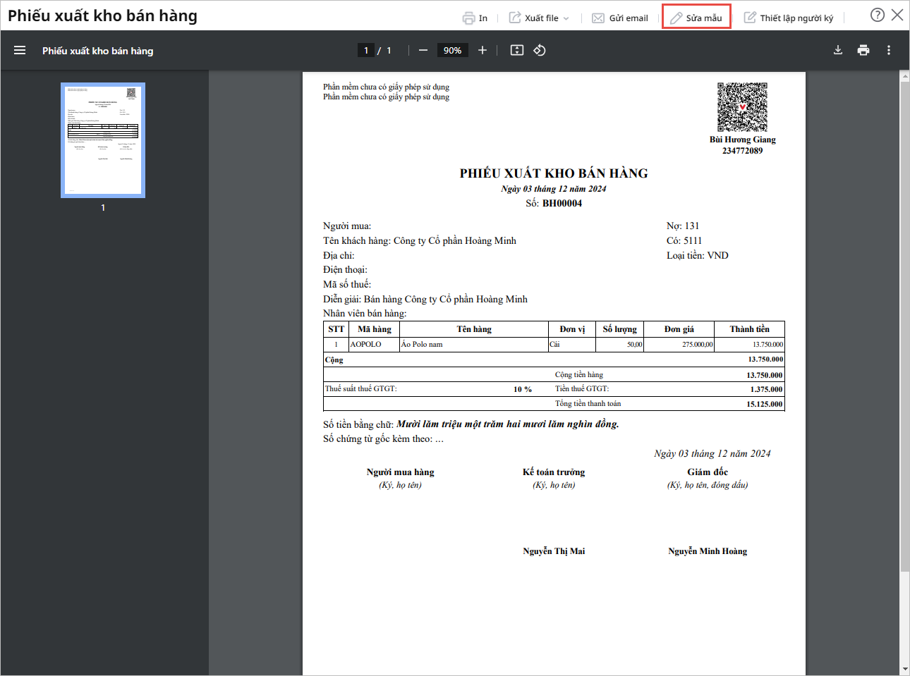Click the vertical scrollbar up arrow
Screen dimensions: 910x676
905,76
